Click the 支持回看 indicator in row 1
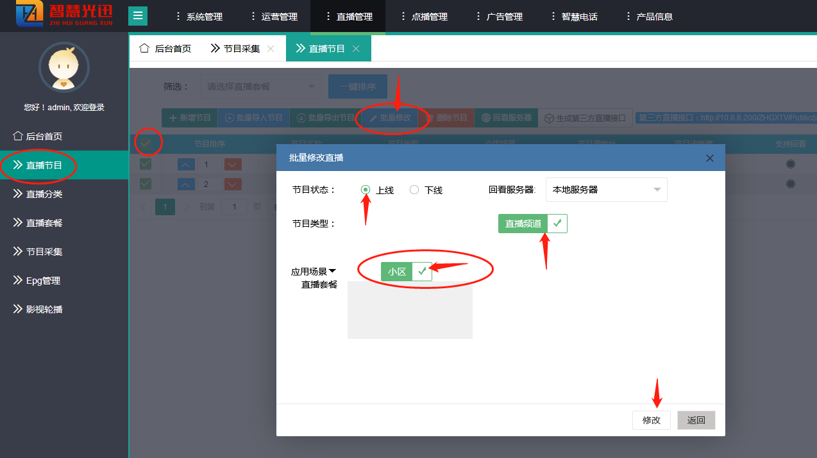Screen dimensions: 817x458 point(790,164)
